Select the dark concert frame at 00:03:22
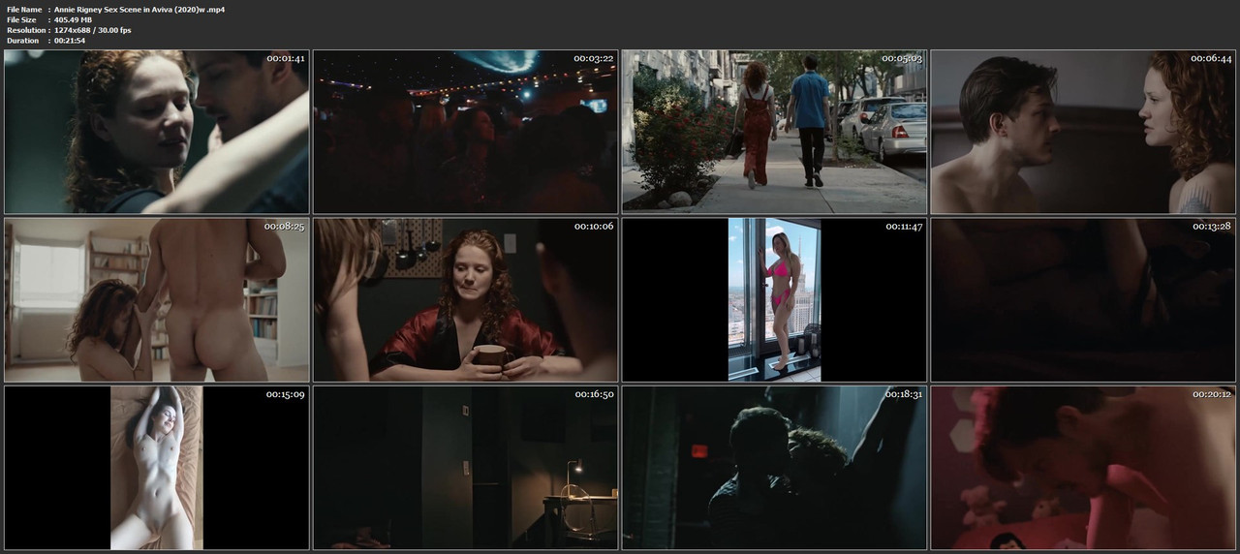Viewport: 1240px width, 554px height. [466, 132]
